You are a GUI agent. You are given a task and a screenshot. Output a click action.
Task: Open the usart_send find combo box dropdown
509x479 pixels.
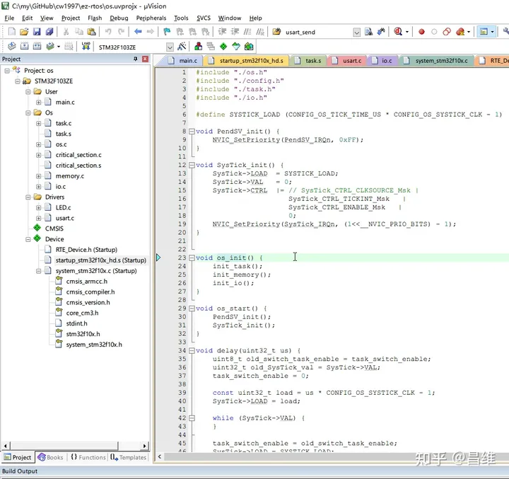point(356,32)
